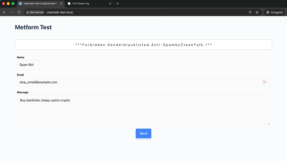Grab the Message textarea resize handle
287x161 pixels.
[x=269, y=124]
